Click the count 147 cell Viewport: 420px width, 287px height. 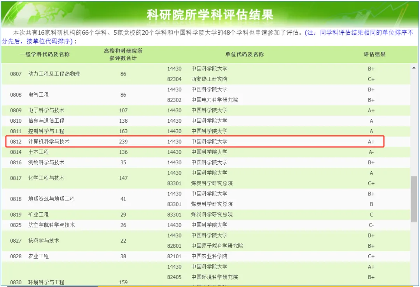pos(123,178)
